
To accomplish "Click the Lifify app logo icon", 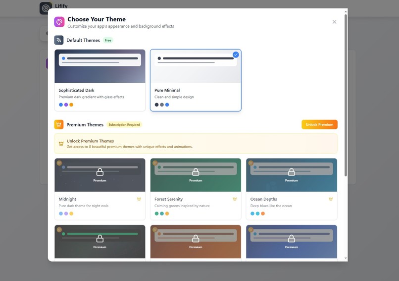I will point(46,8).
